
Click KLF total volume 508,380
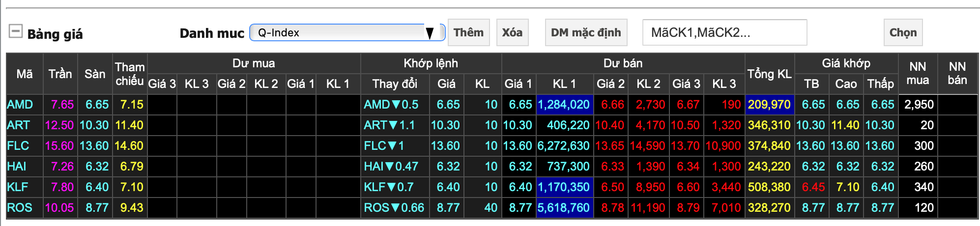click(769, 187)
